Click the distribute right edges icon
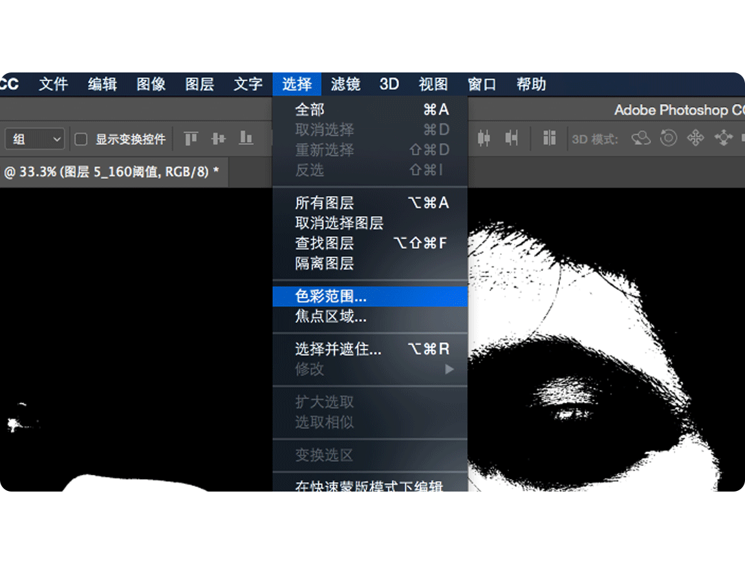Screen dimensions: 745x564 [512, 138]
